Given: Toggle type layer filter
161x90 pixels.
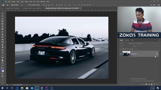Looking at the screenshot, I should coord(135,43).
